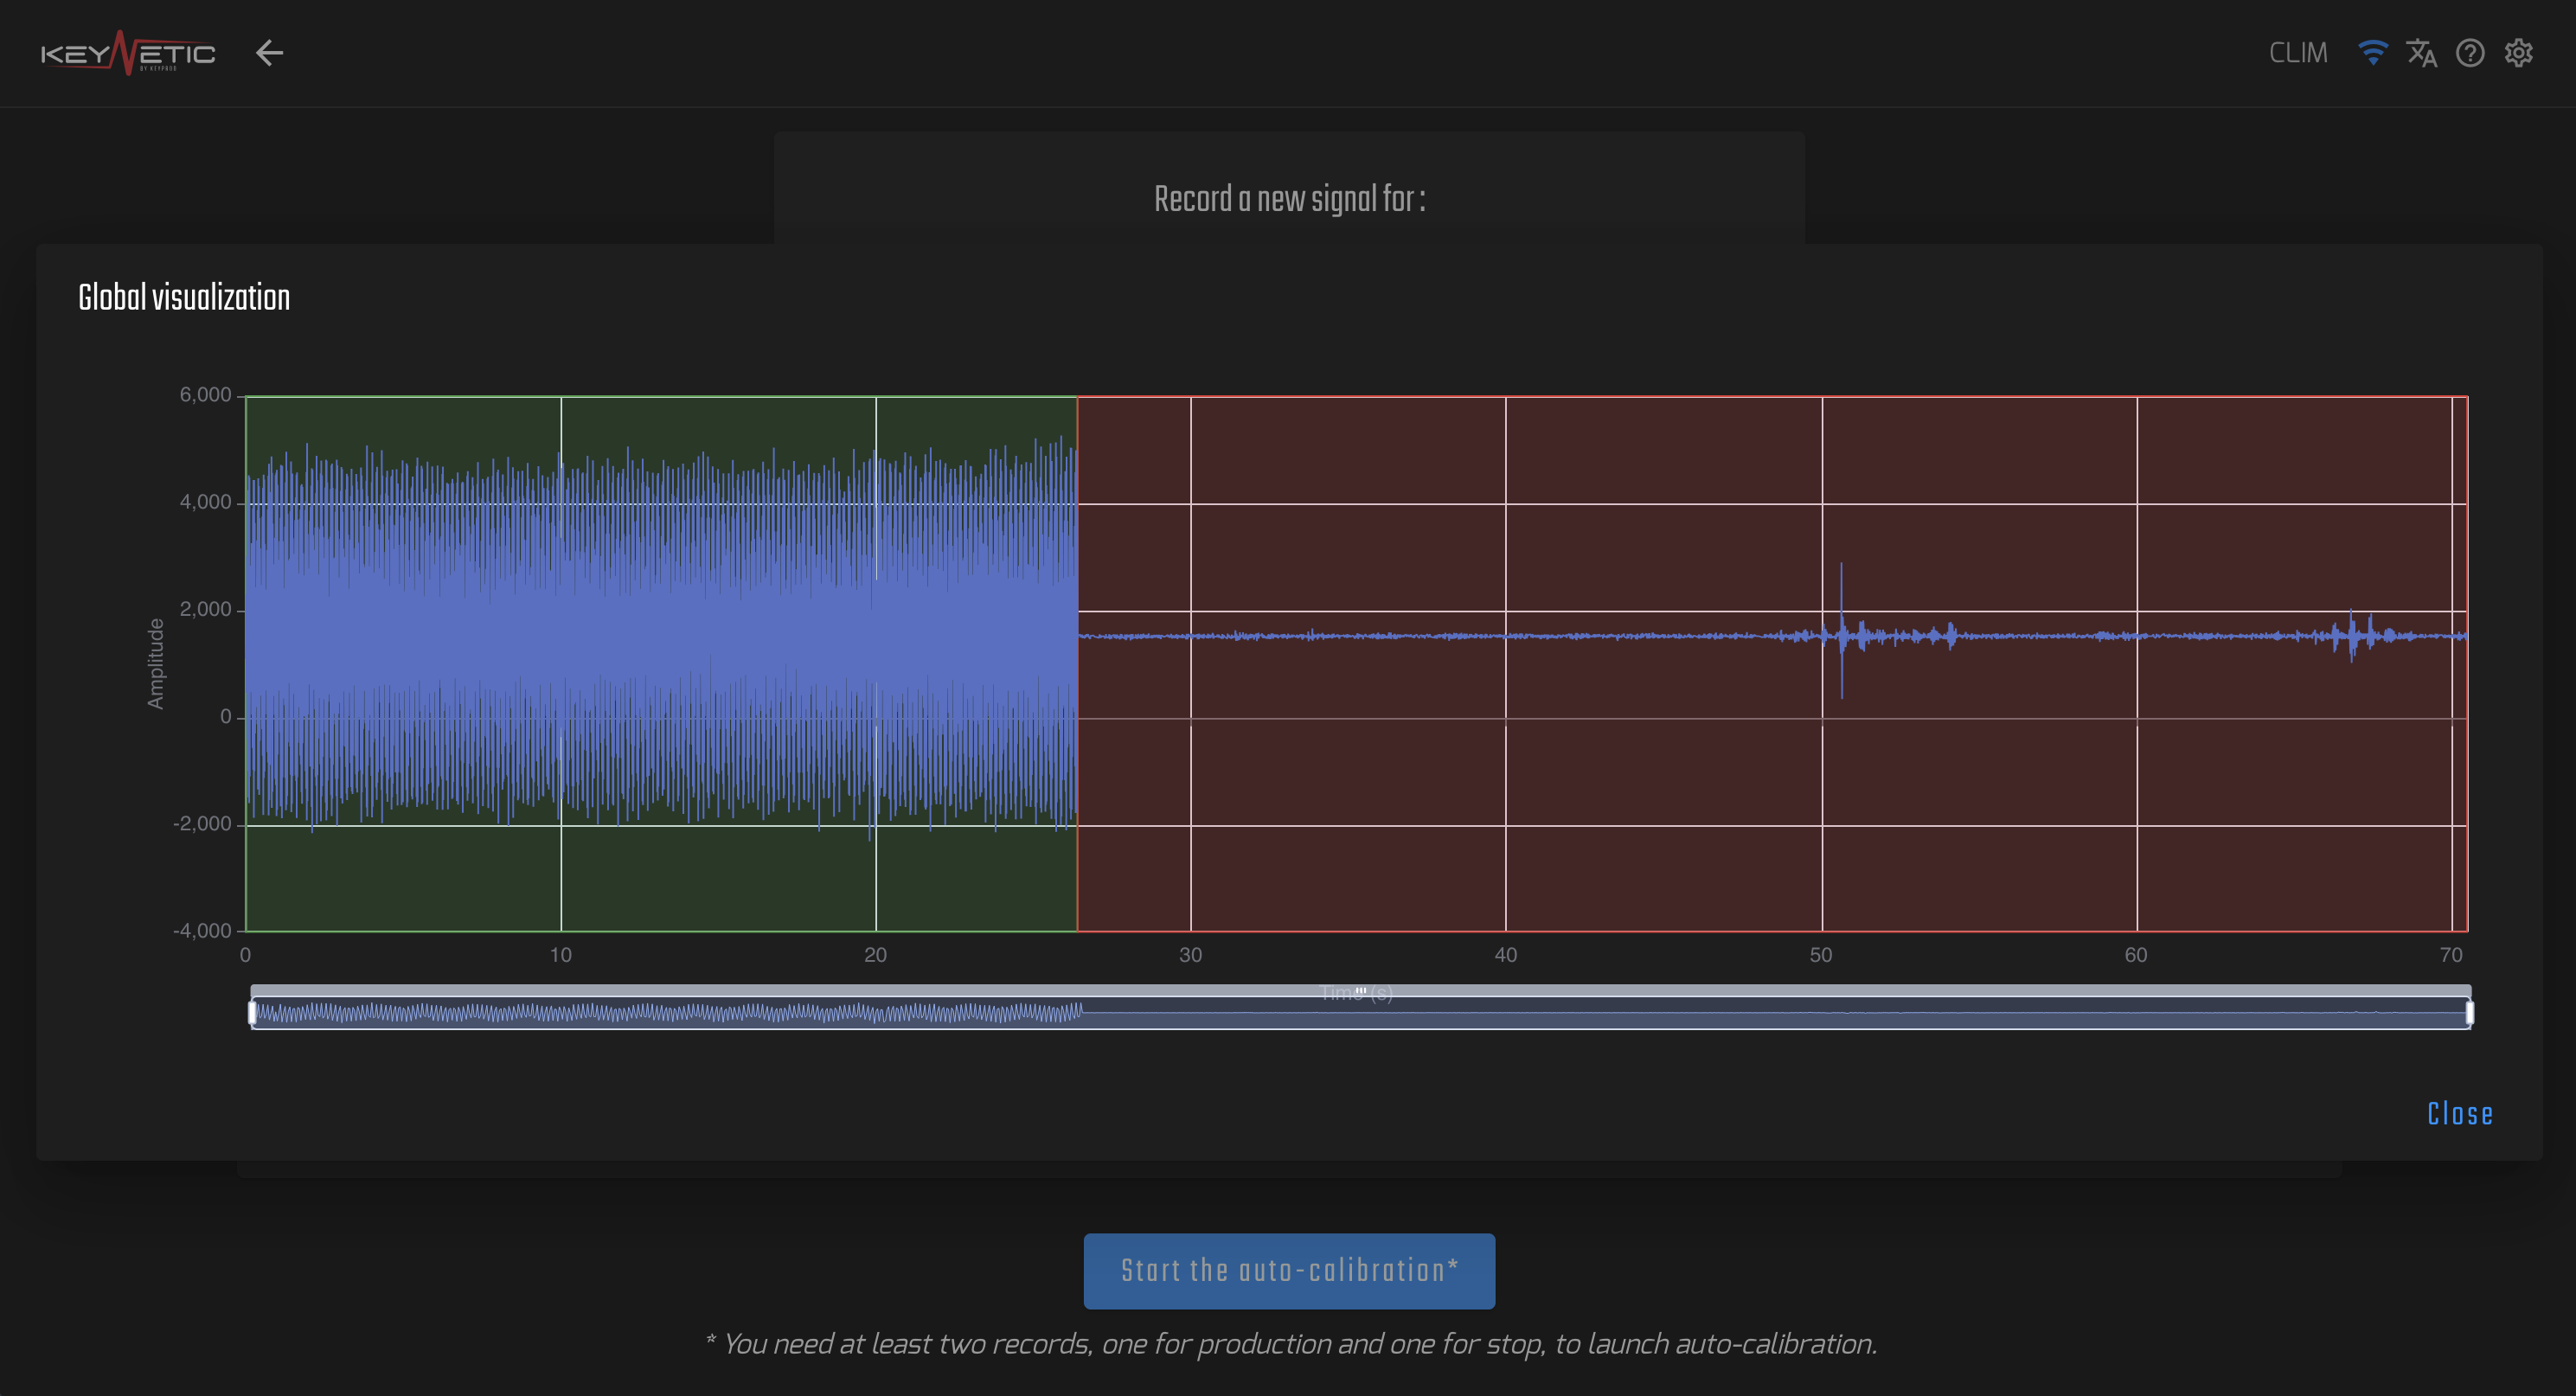Click the signal spike near 50 seconds
The height and width of the screenshot is (1396, 2576).
click(1841, 630)
